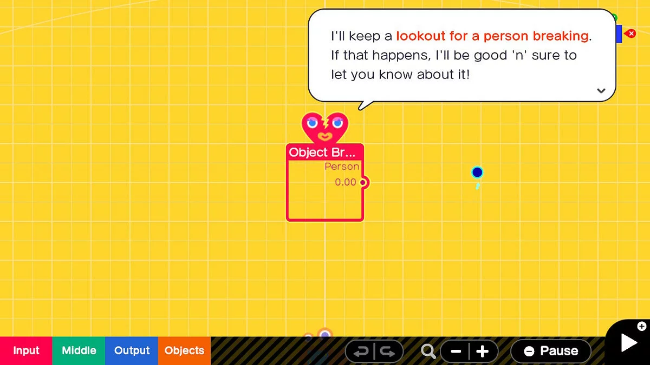
Task: Open the Objects Nodon tab
Action: [184, 350]
